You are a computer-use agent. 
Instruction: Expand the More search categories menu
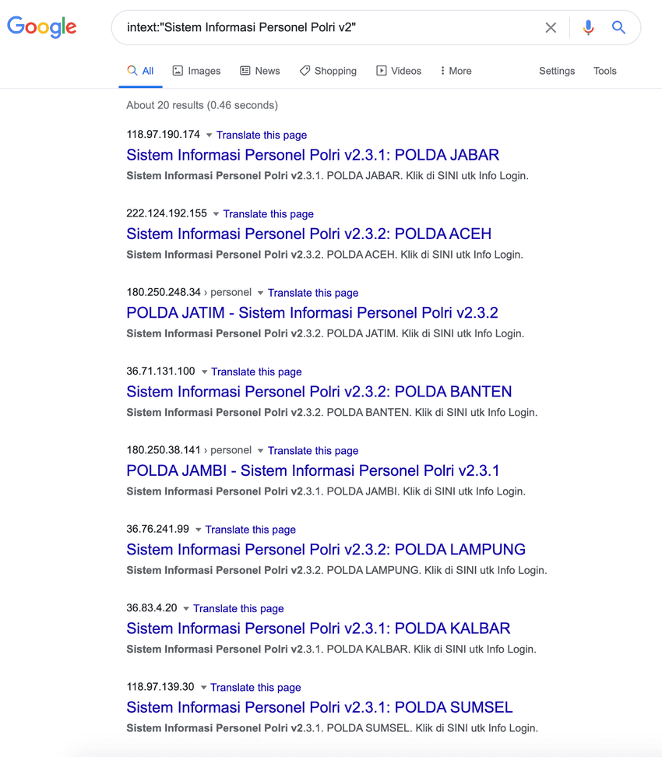click(456, 71)
